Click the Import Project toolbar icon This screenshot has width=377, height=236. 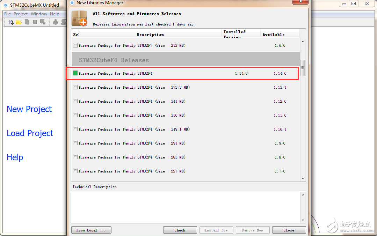click(27, 22)
